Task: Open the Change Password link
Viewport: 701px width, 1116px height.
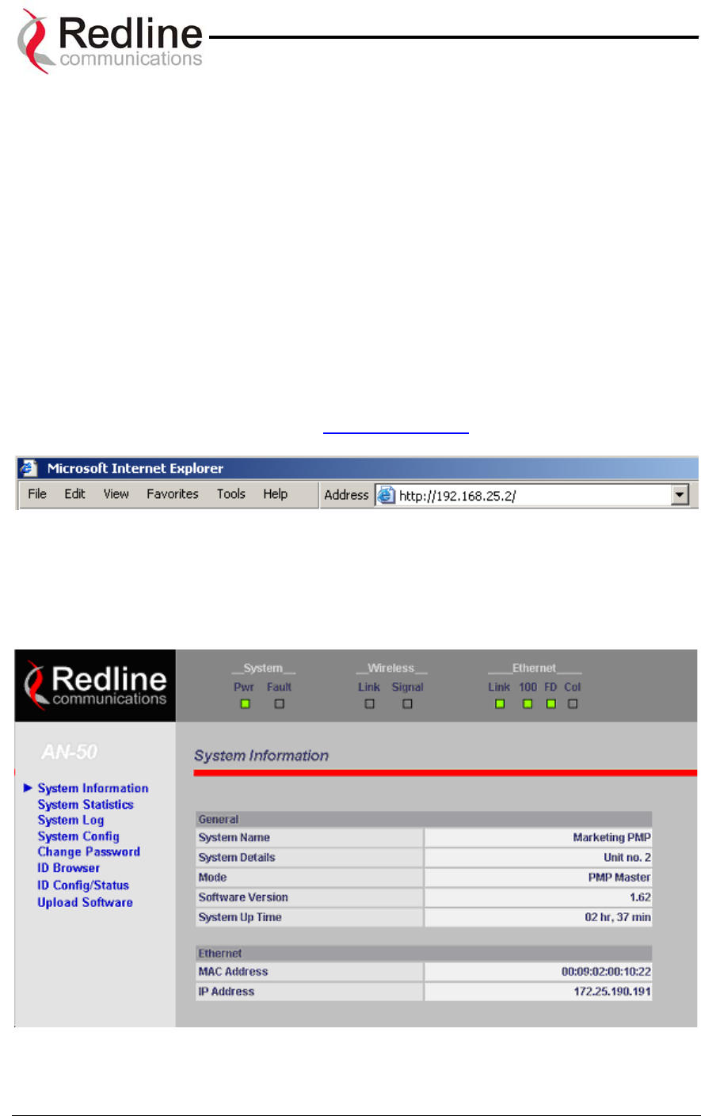Action: pos(89,852)
